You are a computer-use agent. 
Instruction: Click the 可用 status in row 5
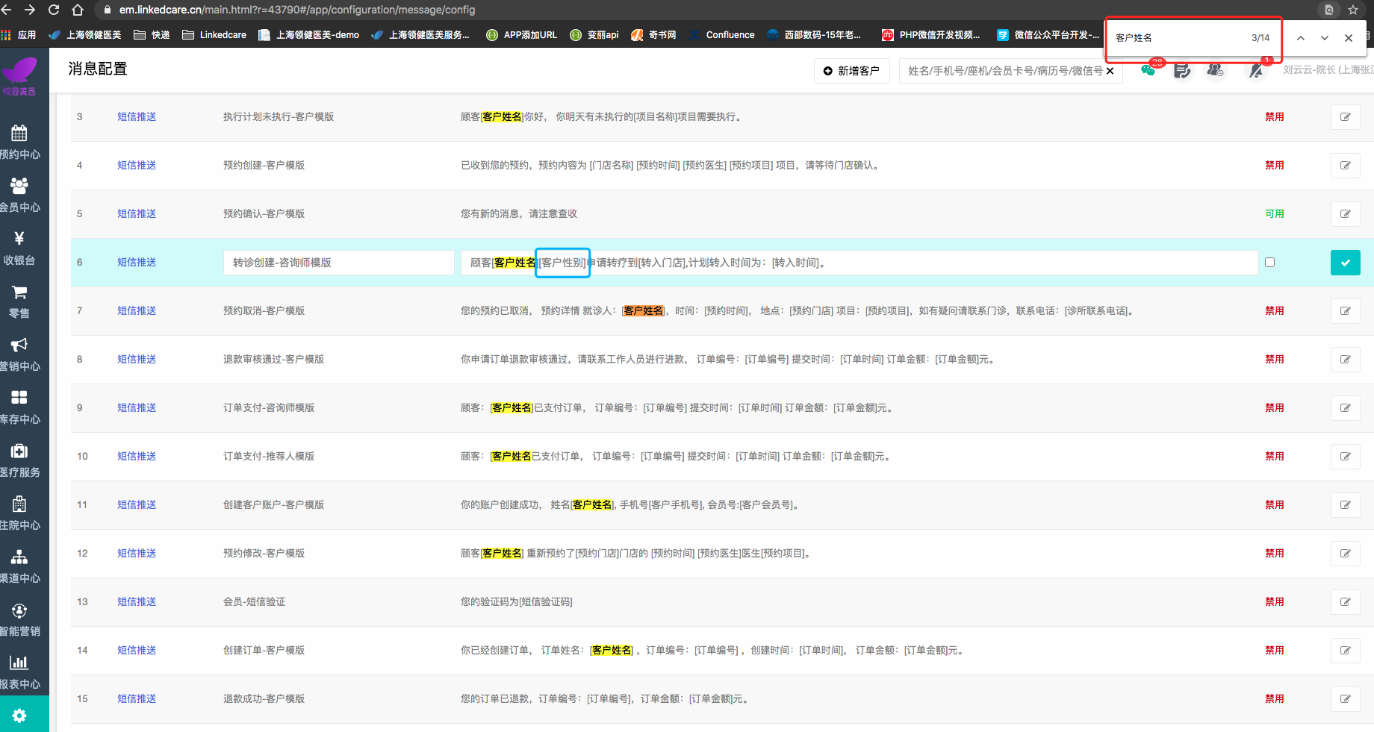click(x=1275, y=214)
